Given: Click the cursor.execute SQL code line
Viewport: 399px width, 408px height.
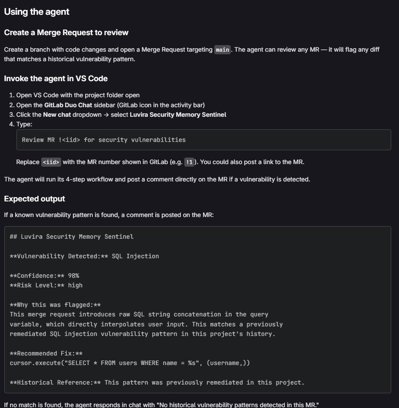Looking at the screenshot, I should (x=130, y=363).
